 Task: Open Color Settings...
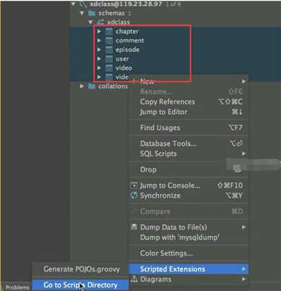click(188, 253)
